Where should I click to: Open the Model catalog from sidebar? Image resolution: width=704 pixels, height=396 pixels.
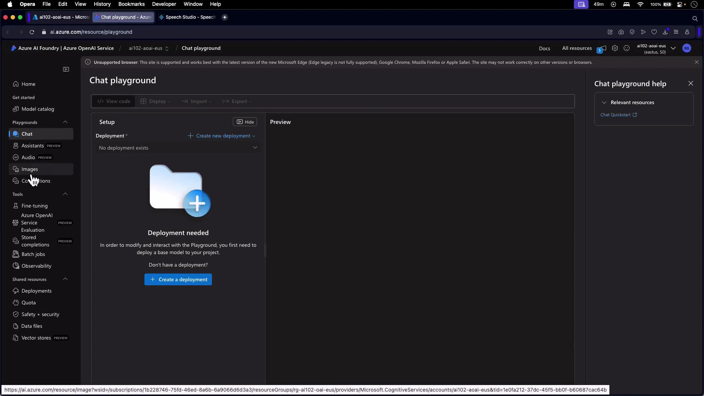coord(37,109)
